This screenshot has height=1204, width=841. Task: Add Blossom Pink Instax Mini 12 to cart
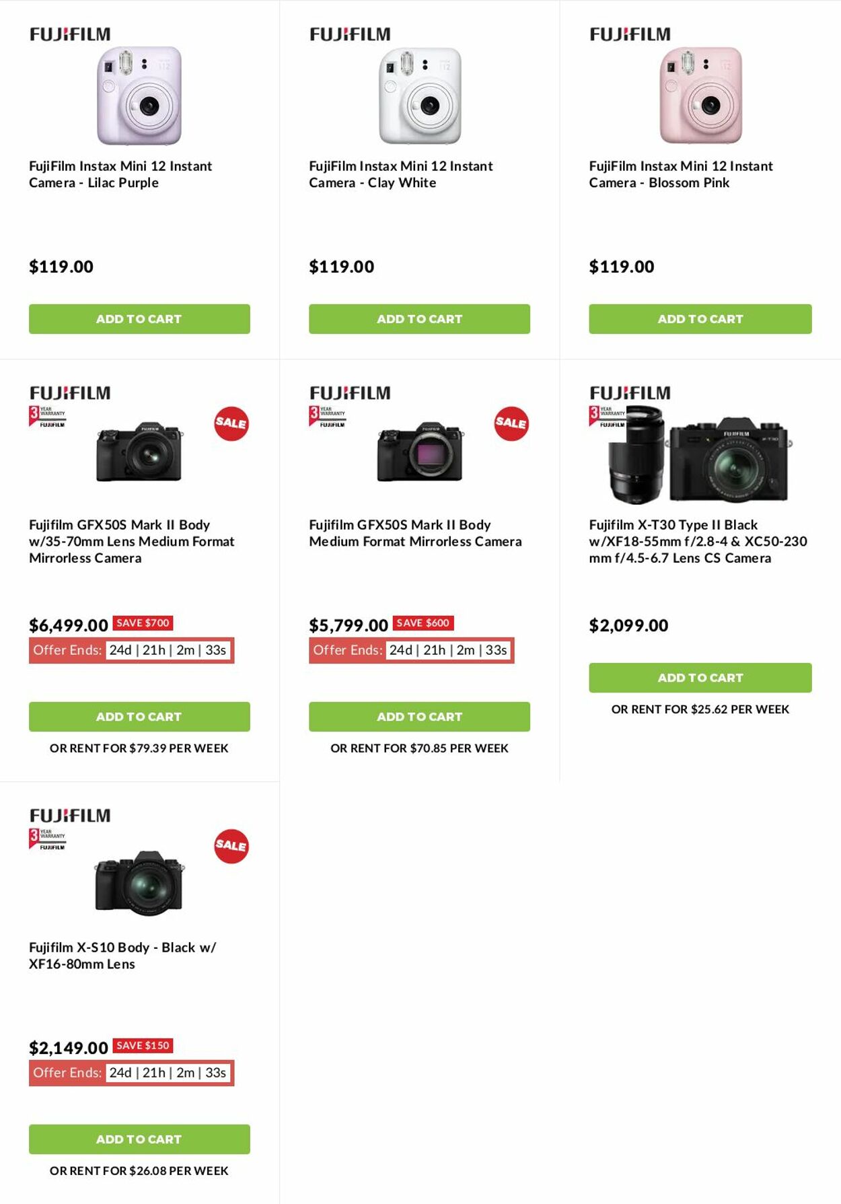(x=700, y=319)
